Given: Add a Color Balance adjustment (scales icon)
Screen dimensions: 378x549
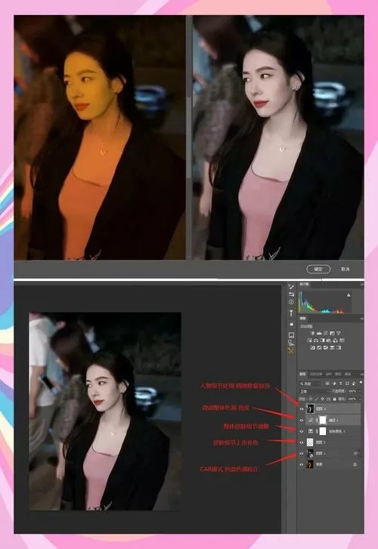Looking at the screenshot, I should click(316, 341).
